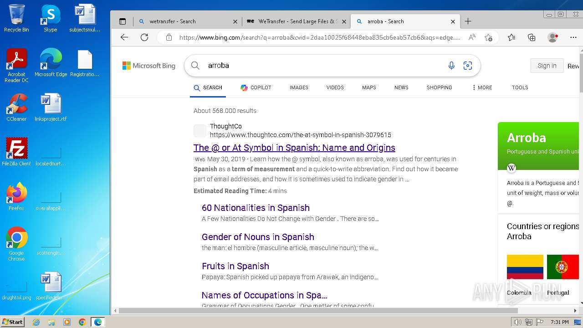Open Acrobat Reader DC shortcut
The width and height of the screenshot is (583, 328).
point(16,66)
